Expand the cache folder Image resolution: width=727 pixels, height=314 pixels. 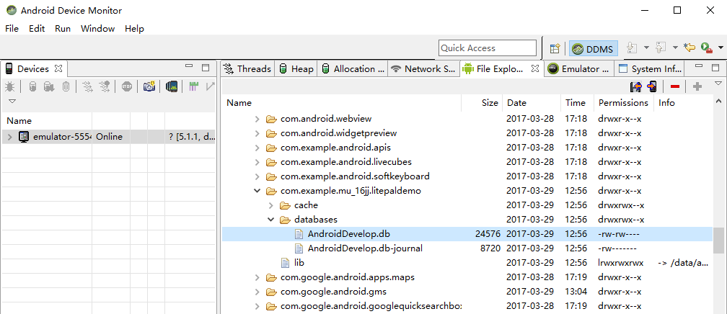(x=271, y=205)
